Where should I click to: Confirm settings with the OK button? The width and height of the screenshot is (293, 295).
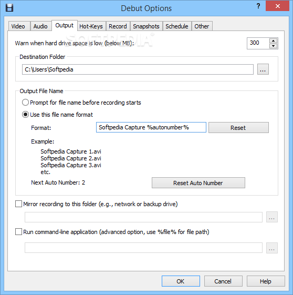181,281
